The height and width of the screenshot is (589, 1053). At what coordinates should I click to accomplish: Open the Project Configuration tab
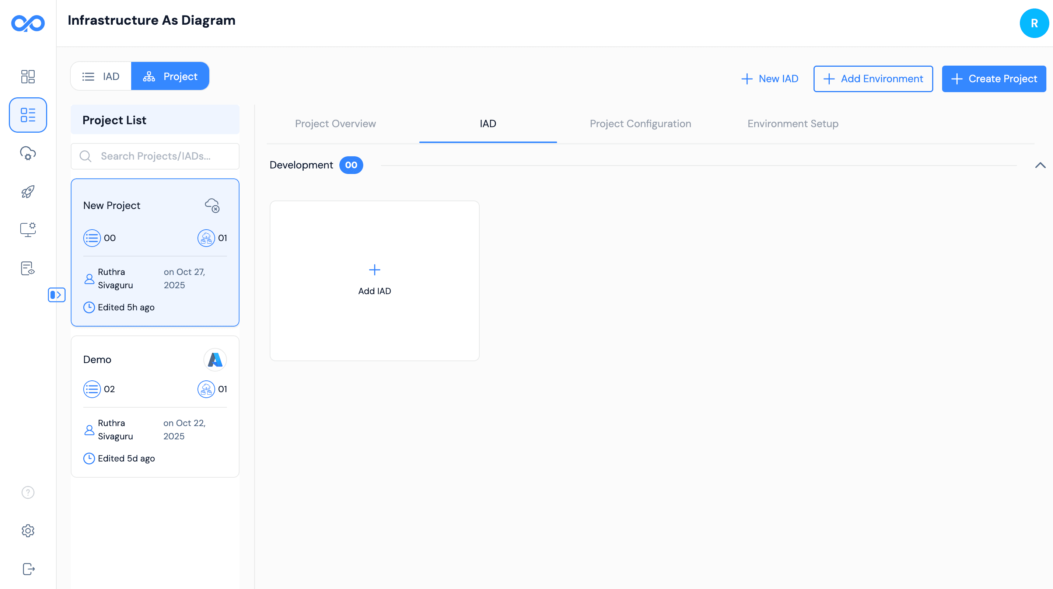(x=640, y=123)
